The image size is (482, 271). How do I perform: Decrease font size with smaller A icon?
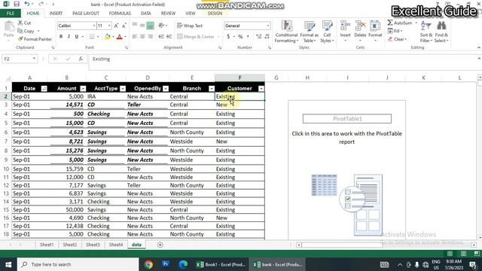pyautogui.click(x=124, y=26)
